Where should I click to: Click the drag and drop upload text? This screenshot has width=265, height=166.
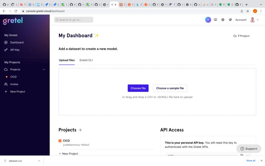click(157, 97)
